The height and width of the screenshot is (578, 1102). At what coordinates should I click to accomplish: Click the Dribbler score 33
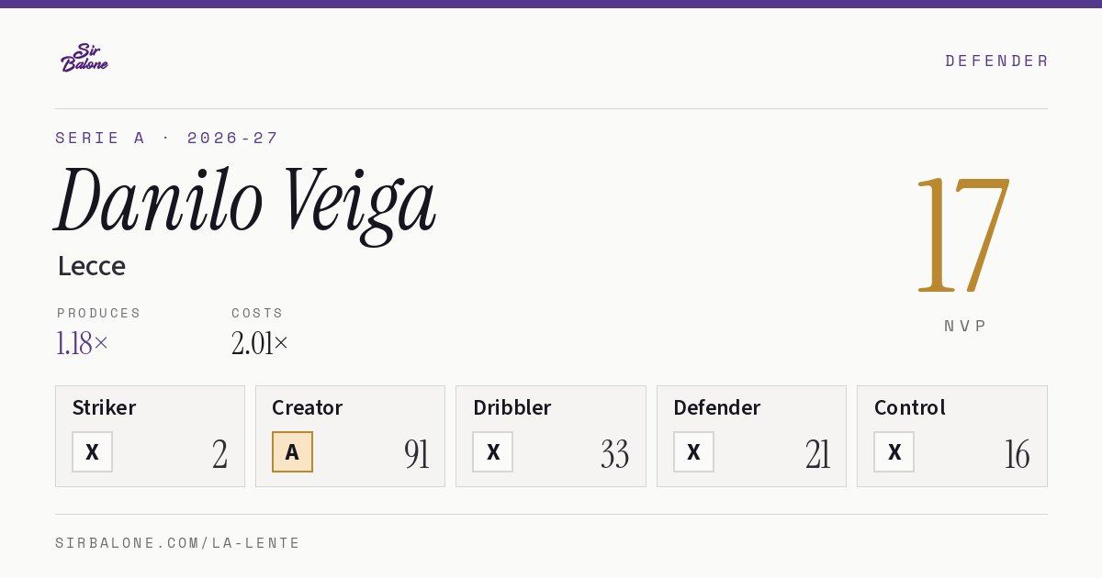coord(614,454)
